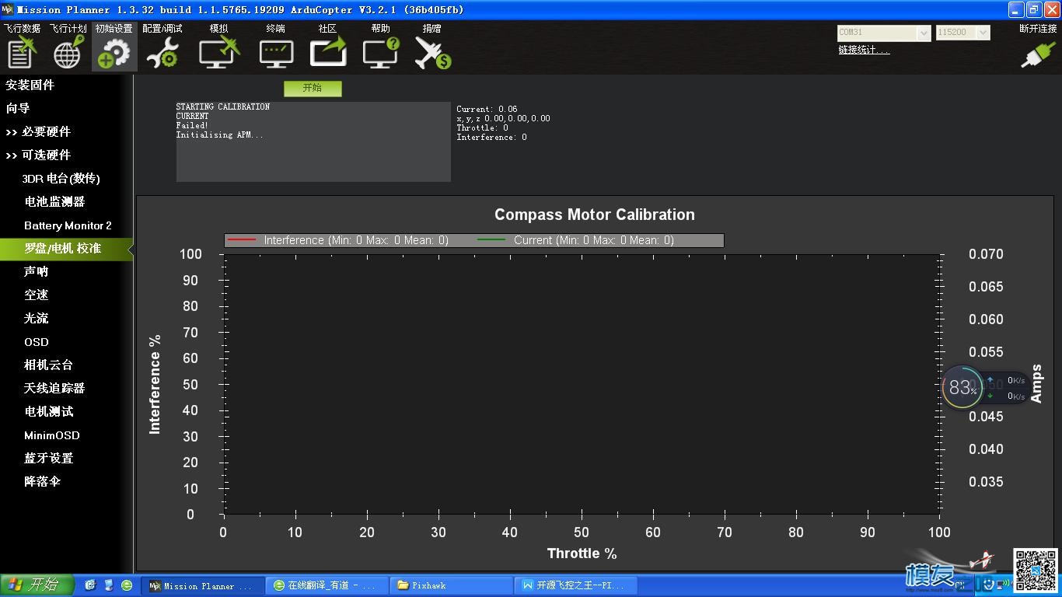Click the 'Amps' axis label

pyautogui.click(x=1036, y=383)
